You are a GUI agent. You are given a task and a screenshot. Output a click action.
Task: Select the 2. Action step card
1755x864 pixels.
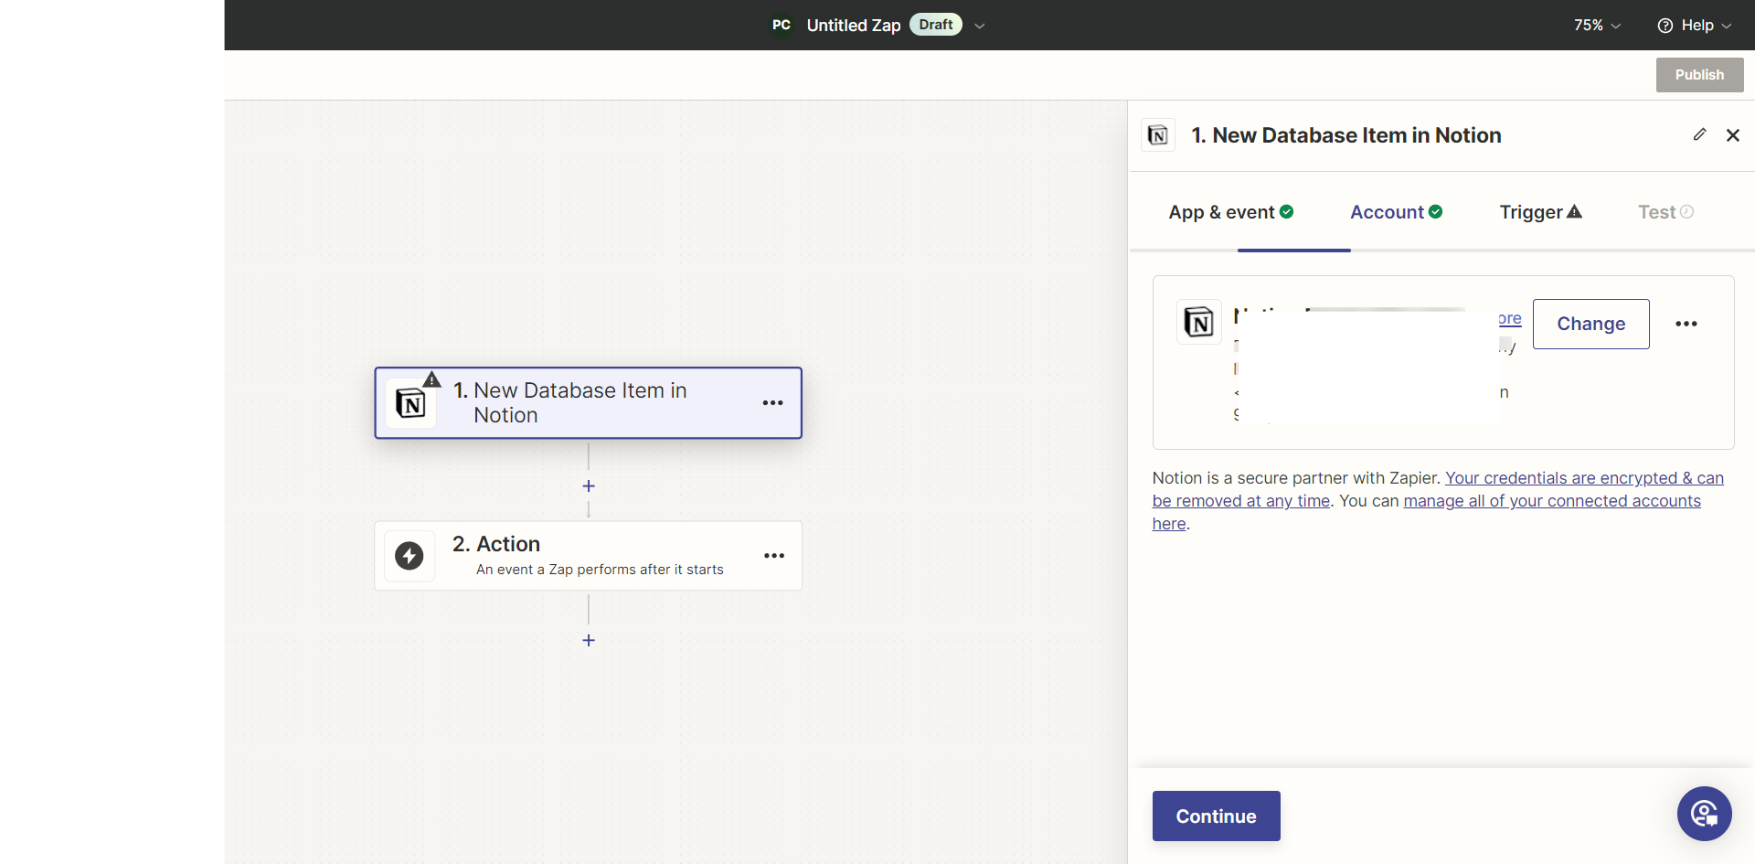click(588, 556)
